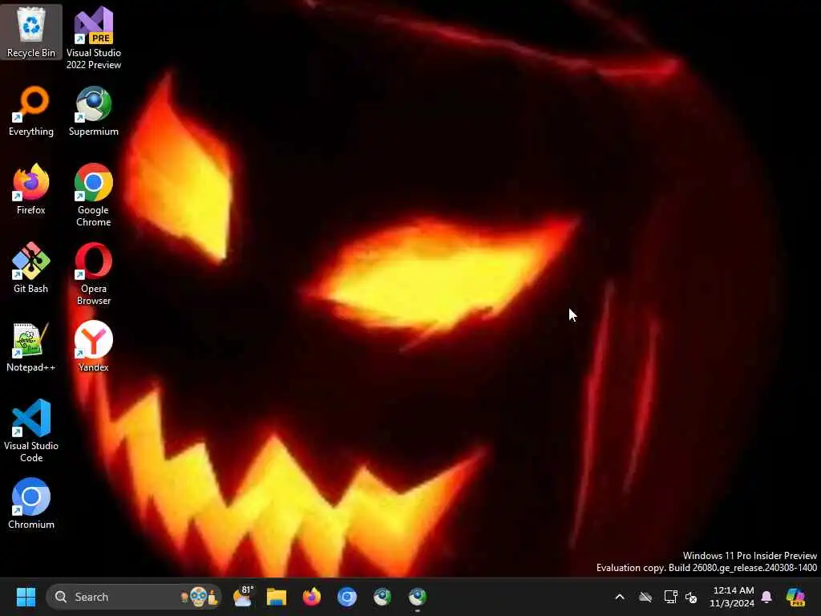Viewport: 821px width, 616px height.
Task: Open the notification bell icon
Action: (x=766, y=597)
